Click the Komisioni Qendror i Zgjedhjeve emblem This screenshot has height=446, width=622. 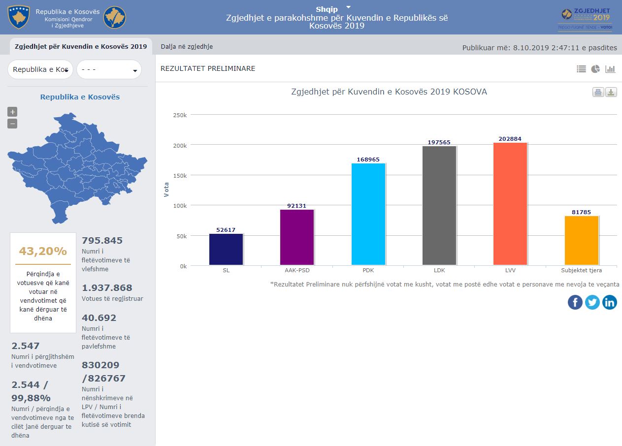(x=115, y=17)
